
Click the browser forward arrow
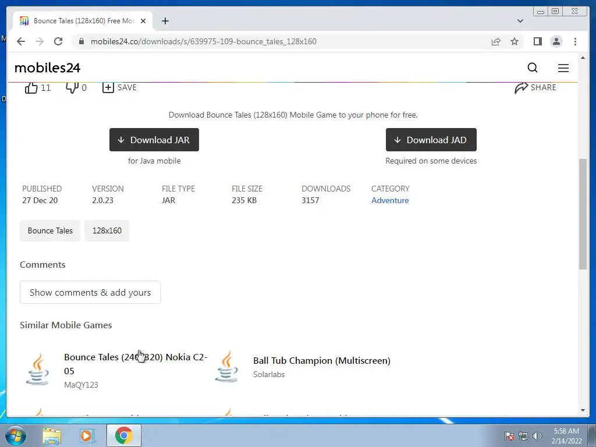tap(40, 41)
